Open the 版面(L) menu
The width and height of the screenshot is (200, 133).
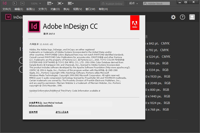pyautogui.click(x=31, y=9)
